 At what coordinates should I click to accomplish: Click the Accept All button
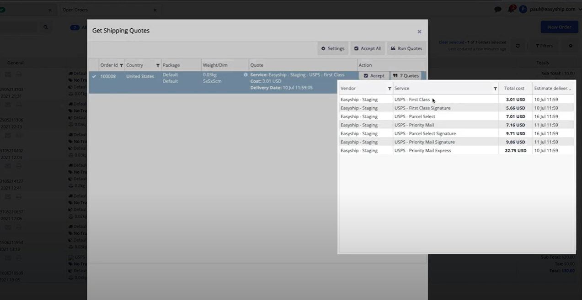[368, 48]
